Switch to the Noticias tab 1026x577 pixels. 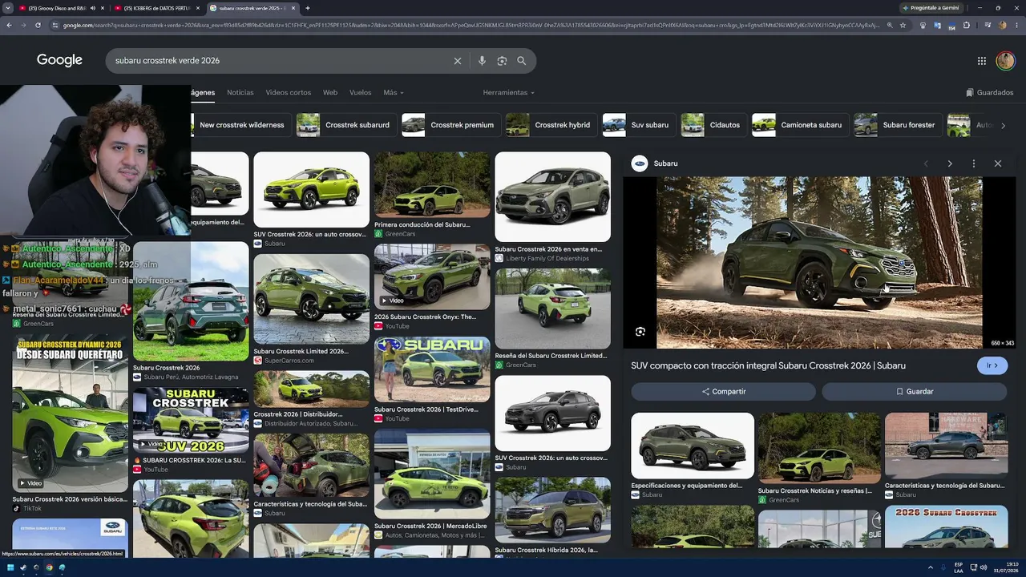click(240, 93)
